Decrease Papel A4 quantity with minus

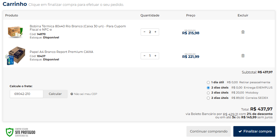click(x=145, y=56)
